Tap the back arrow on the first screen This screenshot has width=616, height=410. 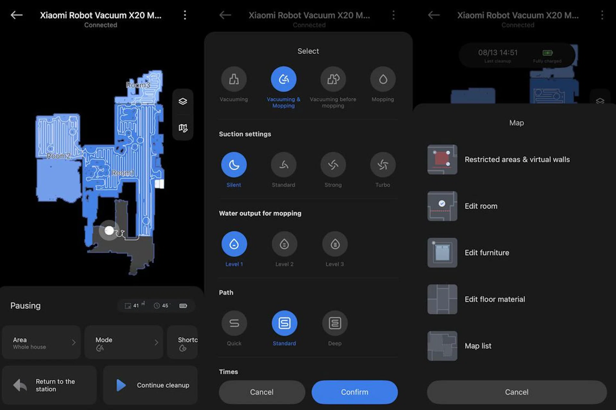(17, 15)
